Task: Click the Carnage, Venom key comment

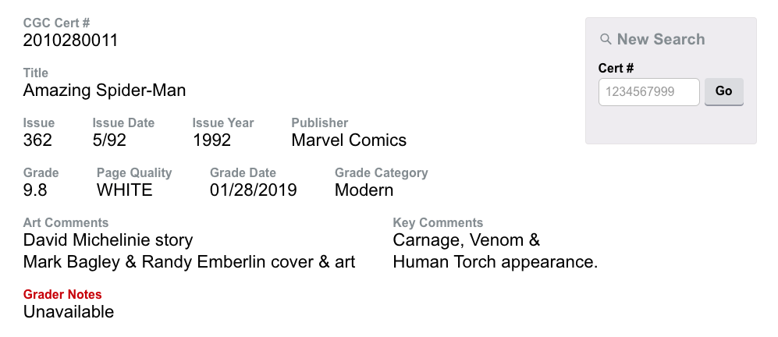Action: click(x=467, y=240)
